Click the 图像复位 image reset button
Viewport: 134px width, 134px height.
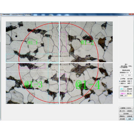click(122, 116)
